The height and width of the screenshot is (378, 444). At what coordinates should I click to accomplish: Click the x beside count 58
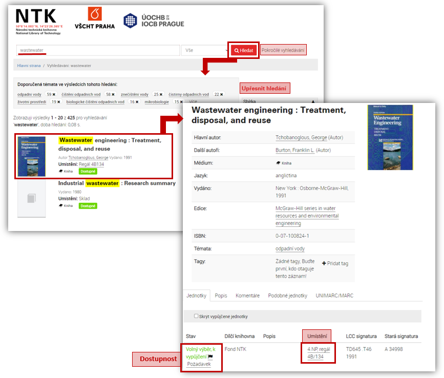113,94
